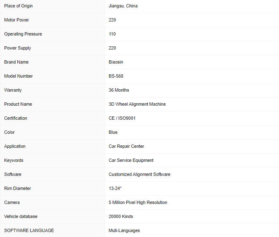Screen dimensions: 279x237
Task: Select the 'Place of Origin' label
Action: point(18,6)
